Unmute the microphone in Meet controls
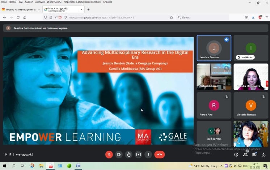The width and height of the screenshot is (270, 170). click(109, 154)
